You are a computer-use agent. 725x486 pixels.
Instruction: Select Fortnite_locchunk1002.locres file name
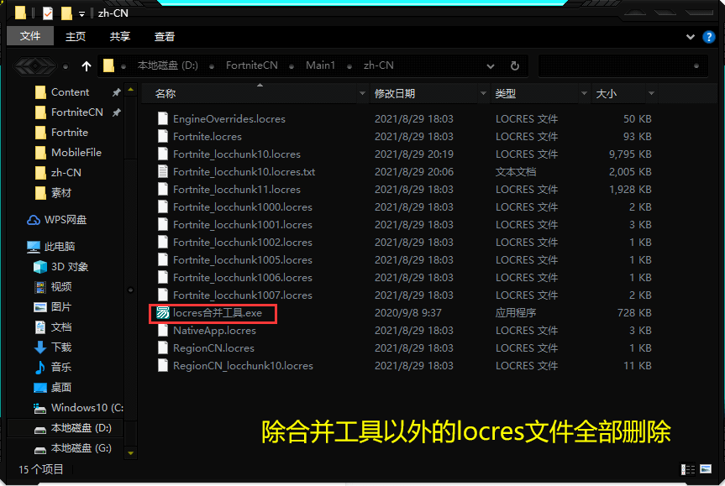point(242,242)
